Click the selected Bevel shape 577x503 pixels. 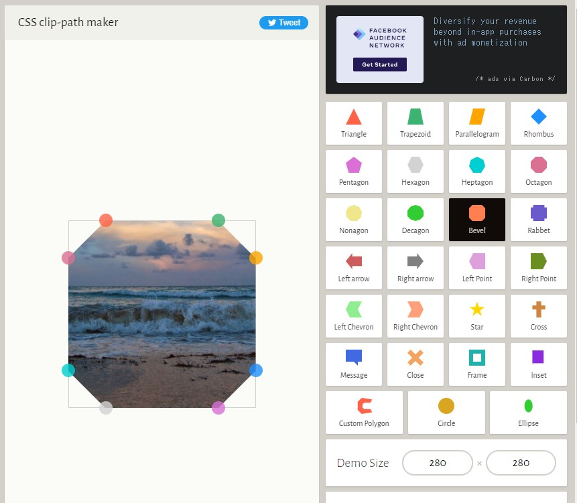click(x=477, y=220)
